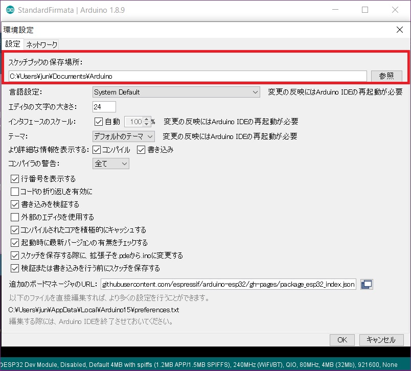Image resolution: width=411 pixels, height=371 pixels.
Task: Click the OK button
Action: [x=342, y=340]
